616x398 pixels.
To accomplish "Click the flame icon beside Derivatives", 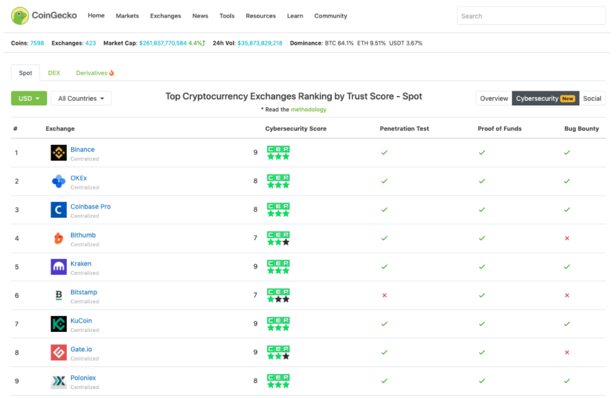I will [x=111, y=73].
